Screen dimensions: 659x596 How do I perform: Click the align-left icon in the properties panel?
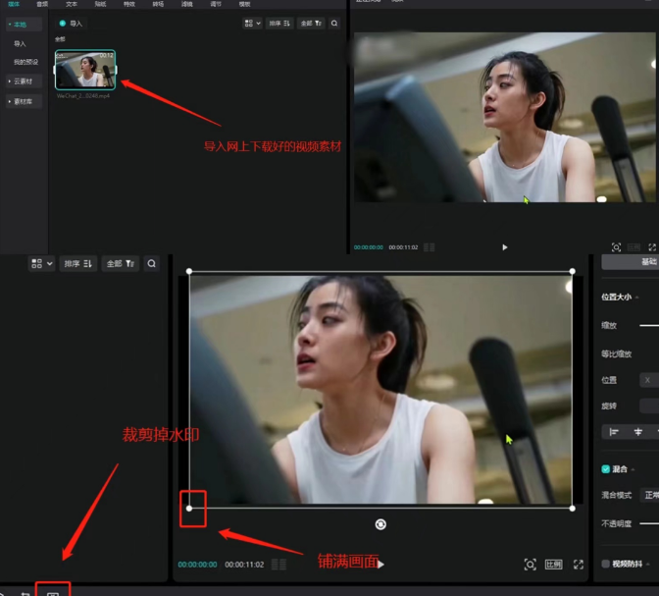tap(614, 432)
